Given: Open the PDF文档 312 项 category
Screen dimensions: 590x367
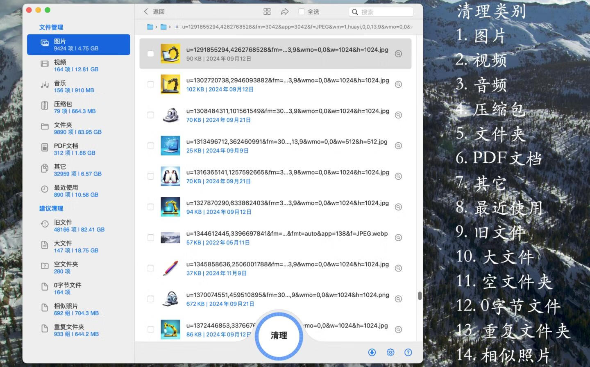Looking at the screenshot, I should click(79, 149).
